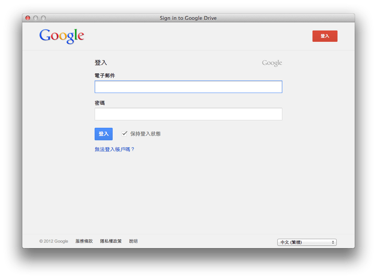Uncheck the 保持登入狀態 checkbox
The width and height of the screenshot is (377, 279).
coord(124,134)
